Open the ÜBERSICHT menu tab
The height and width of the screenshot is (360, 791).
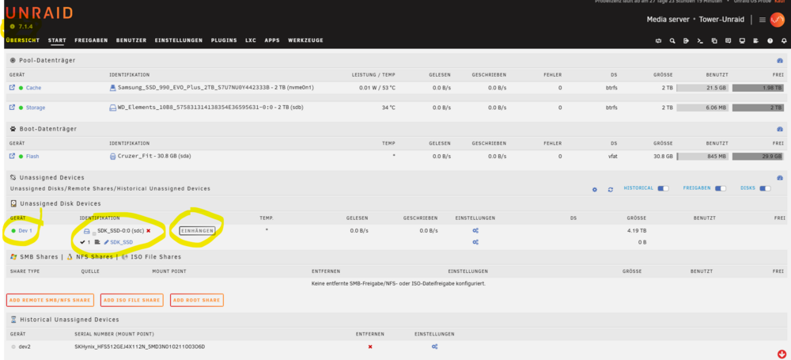click(23, 40)
